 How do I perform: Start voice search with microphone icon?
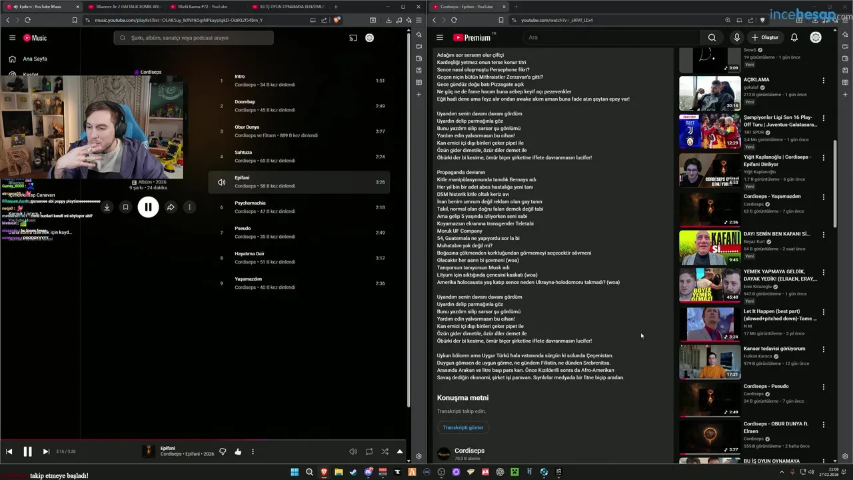coord(736,37)
